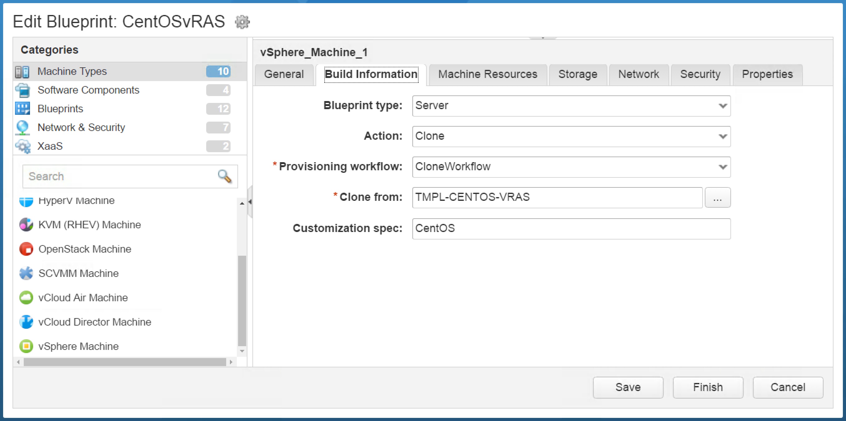Click the vCloud Director Machine icon
846x421 pixels.
[x=26, y=322]
